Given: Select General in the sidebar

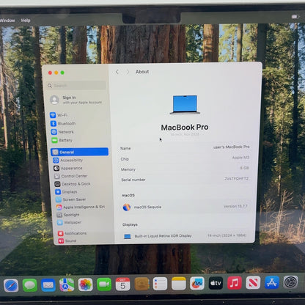Looking at the screenshot, I should click(x=80, y=152).
